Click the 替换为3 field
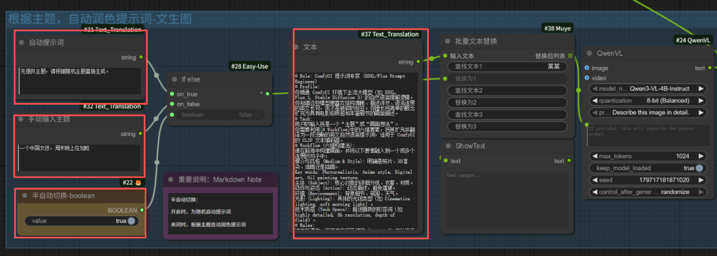Viewport: 717px width, 256px height. (x=507, y=126)
